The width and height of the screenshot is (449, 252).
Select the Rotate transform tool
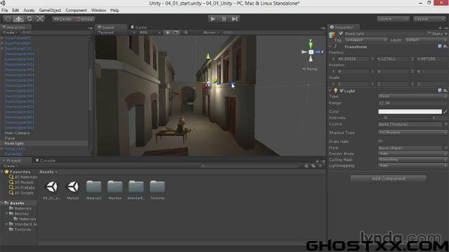[x=29, y=19]
